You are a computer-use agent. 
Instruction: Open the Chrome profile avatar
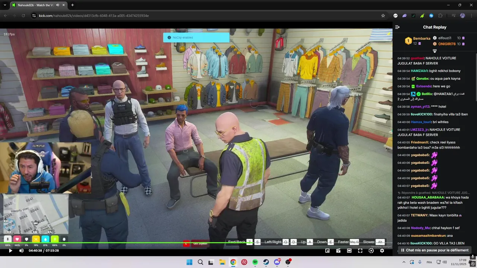[x=462, y=16]
